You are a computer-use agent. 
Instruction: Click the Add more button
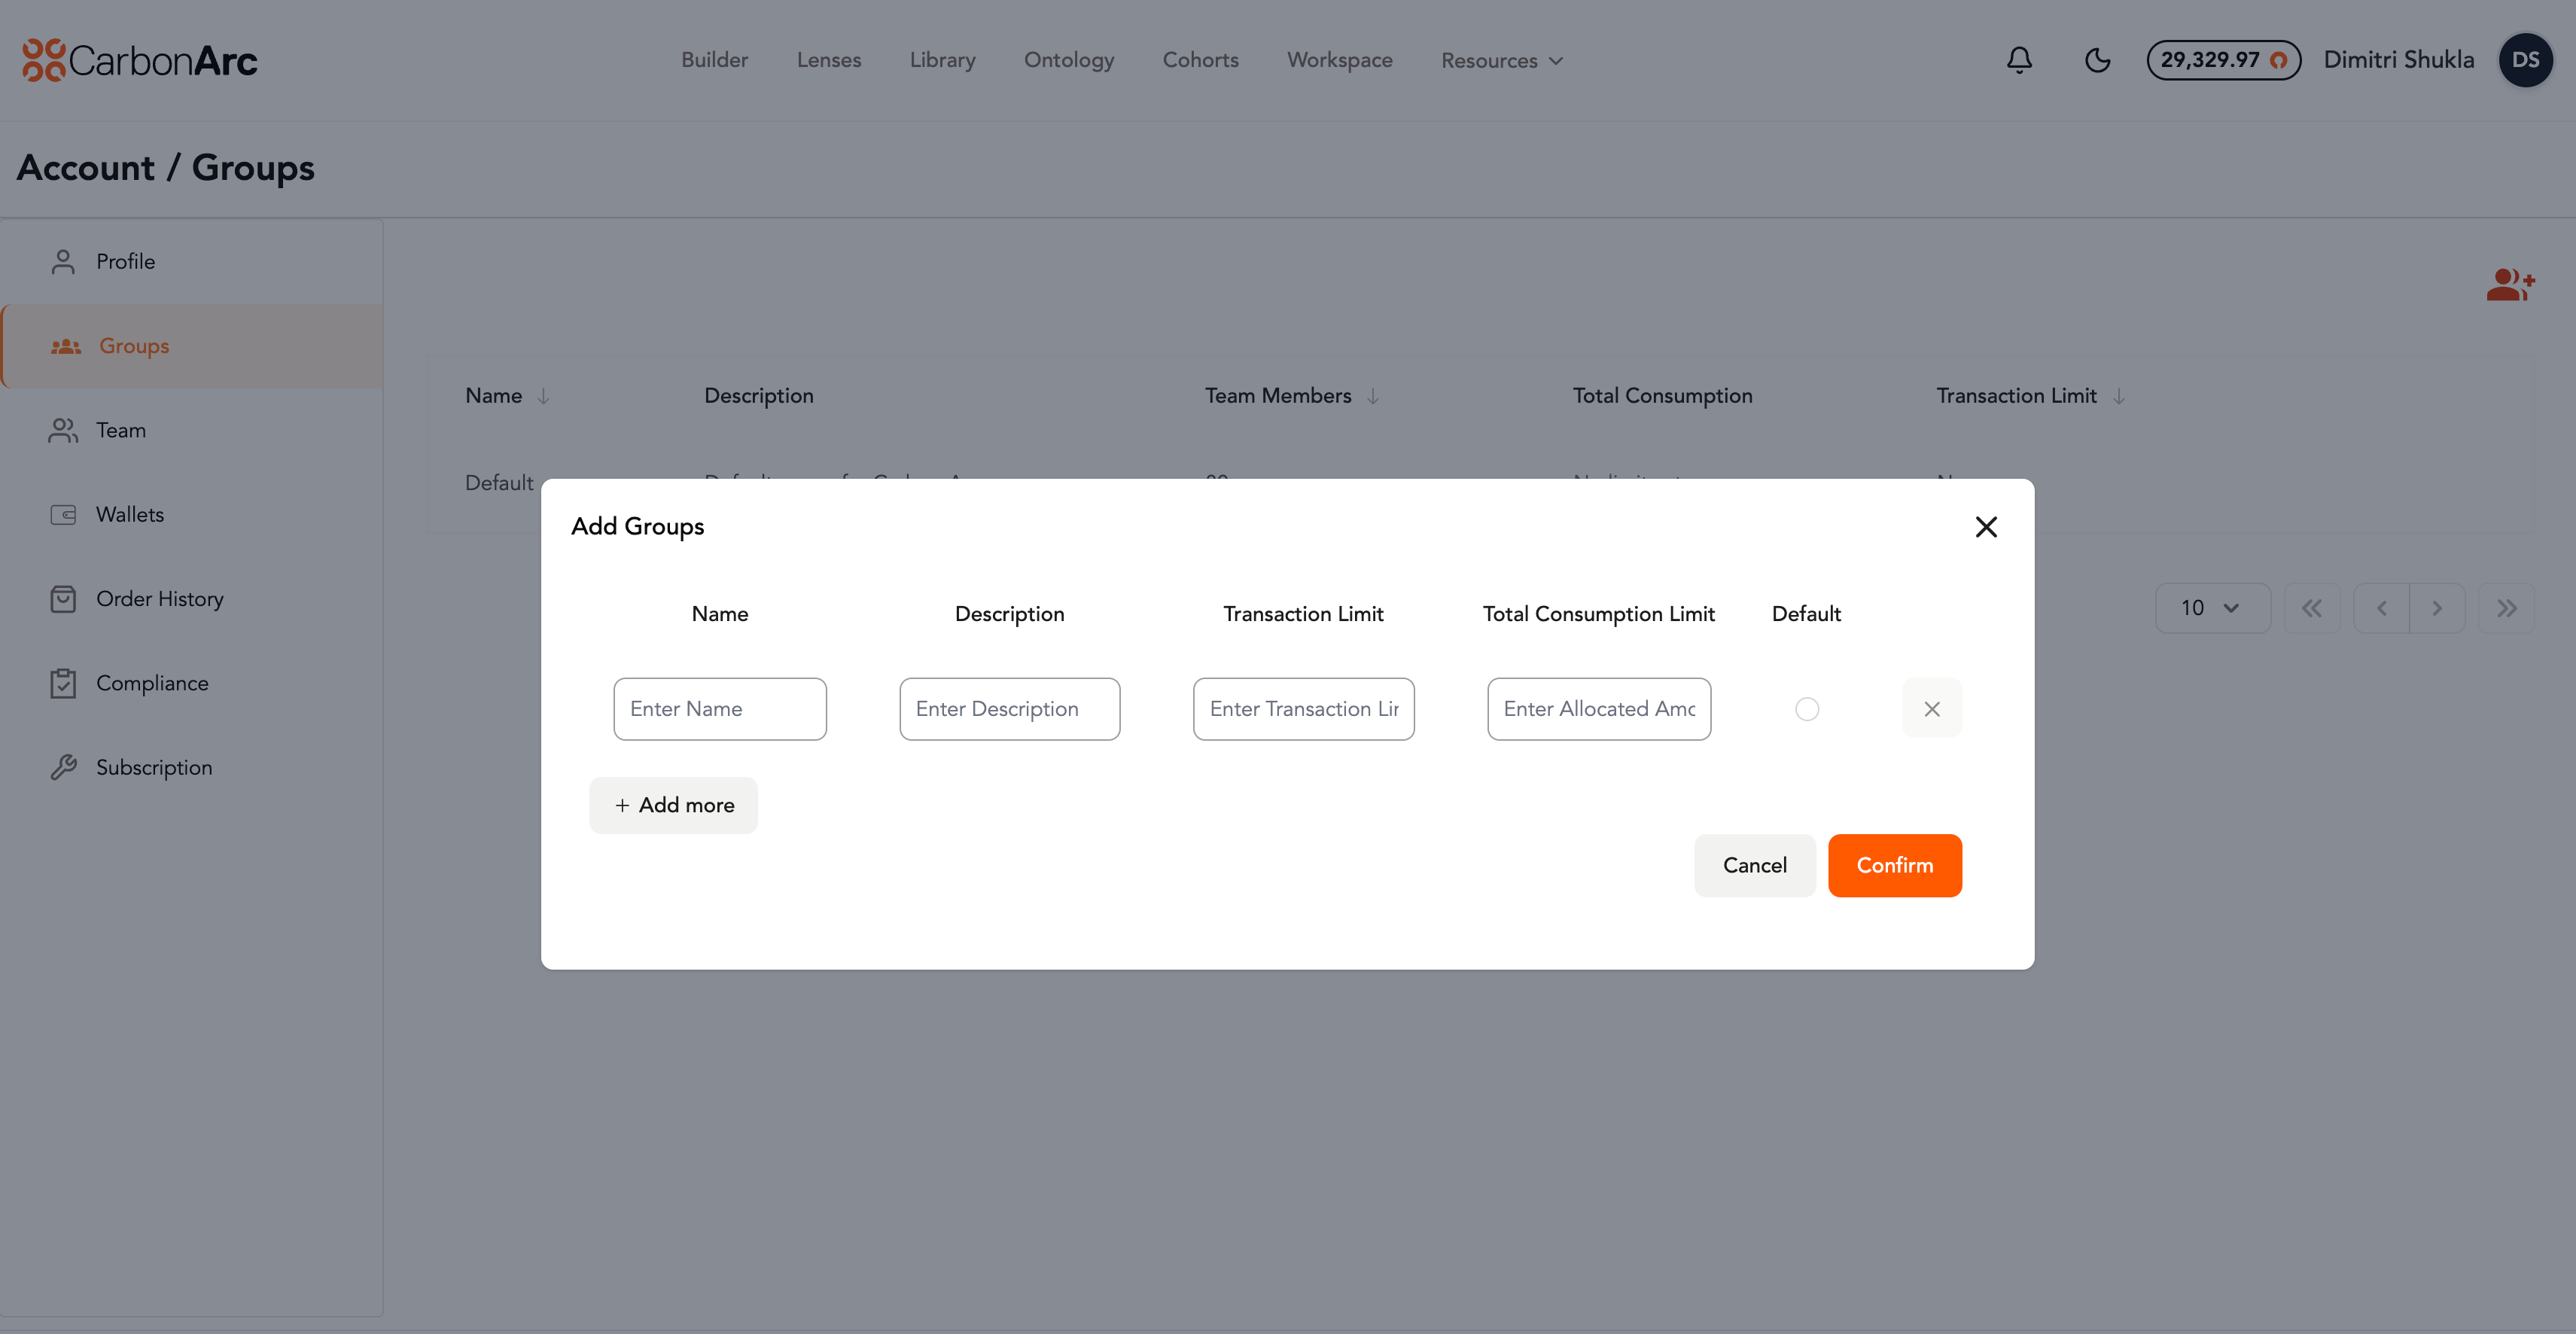(673, 805)
